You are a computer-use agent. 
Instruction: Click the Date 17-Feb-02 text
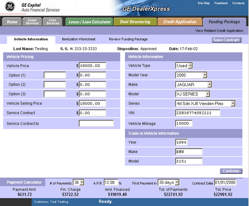coord(183,49)
